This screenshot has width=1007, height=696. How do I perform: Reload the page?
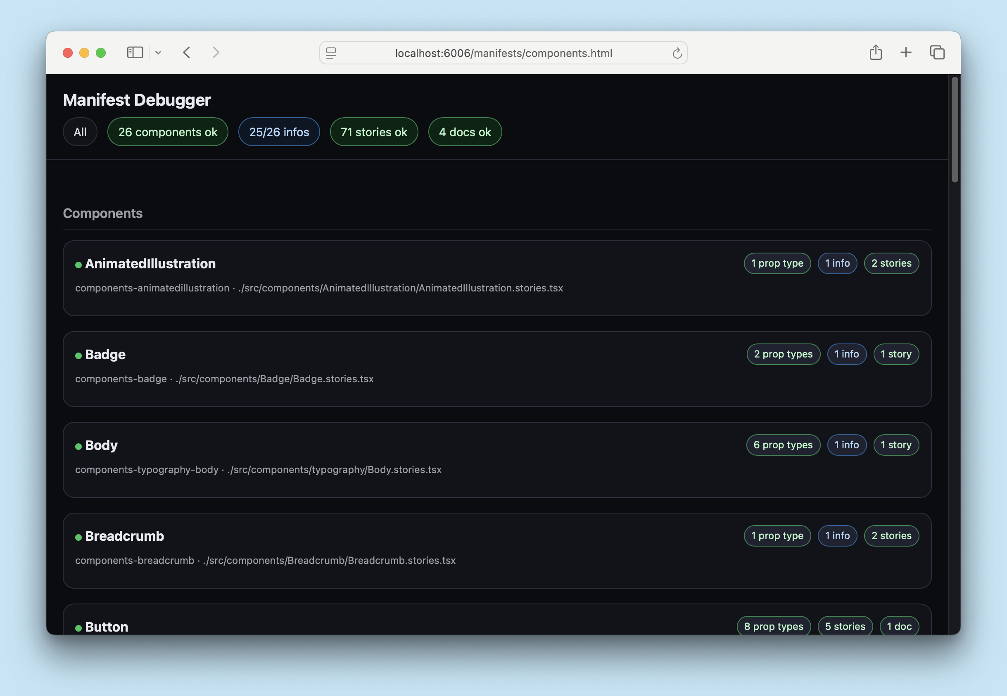pyautogui.click(x=677, y=53)
